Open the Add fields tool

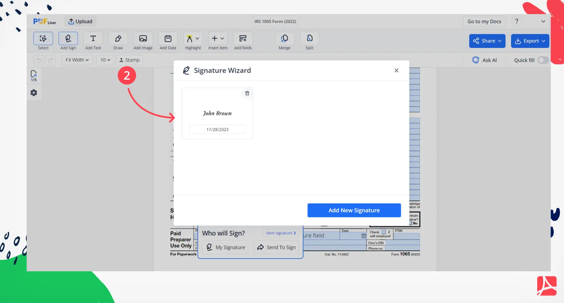243,41
